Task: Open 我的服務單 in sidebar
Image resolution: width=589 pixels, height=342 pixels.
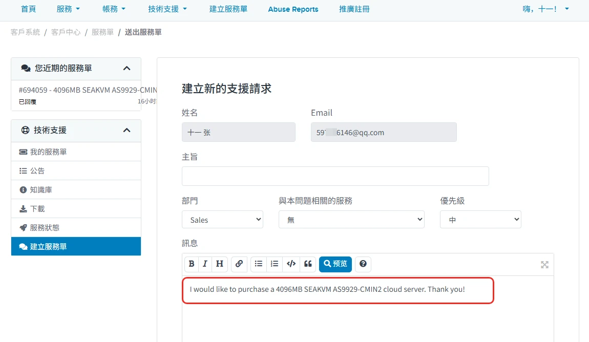Action: coord(76,152)
